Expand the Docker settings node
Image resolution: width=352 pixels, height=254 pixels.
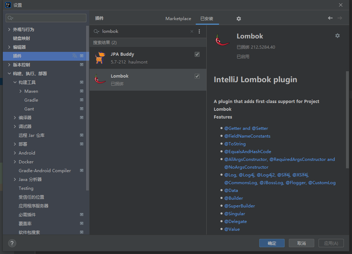coord(15,162)
